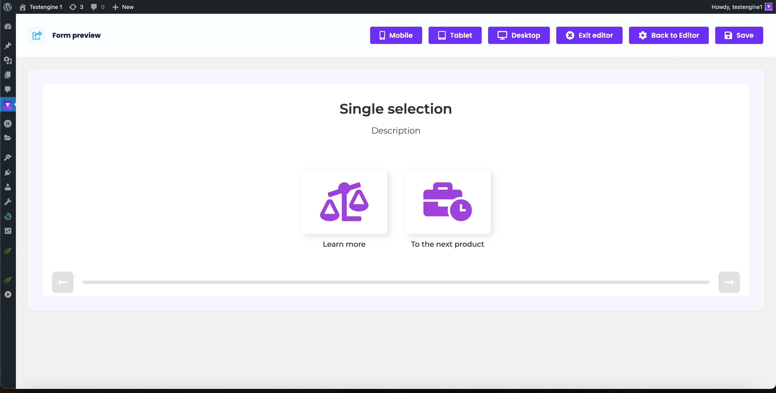Open Plugins plug sidebar icon
Viewport: 776px width, 393px height.
pyautogui.click(x=8, y=172)
